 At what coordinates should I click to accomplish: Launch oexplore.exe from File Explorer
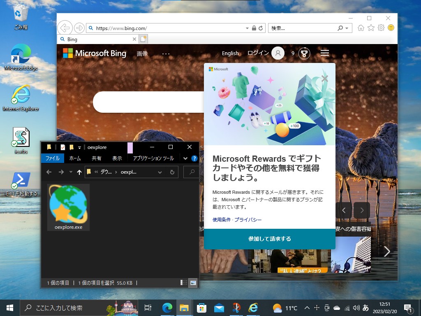coord(68,206)
